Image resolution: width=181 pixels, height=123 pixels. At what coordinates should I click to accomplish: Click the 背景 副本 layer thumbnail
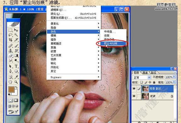point(145,89)
